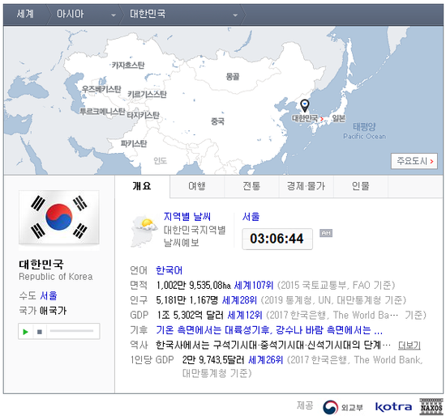
Task: Click the AM indicator beside the clock
Action: coord(326,233)
